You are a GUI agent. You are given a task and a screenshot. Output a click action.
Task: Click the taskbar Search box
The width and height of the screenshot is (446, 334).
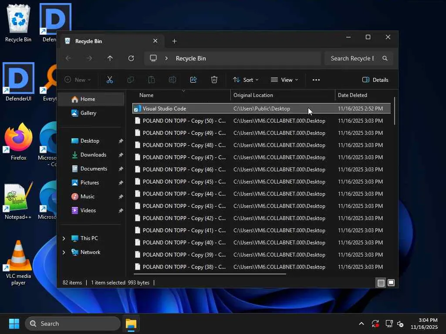click(73, 324)
